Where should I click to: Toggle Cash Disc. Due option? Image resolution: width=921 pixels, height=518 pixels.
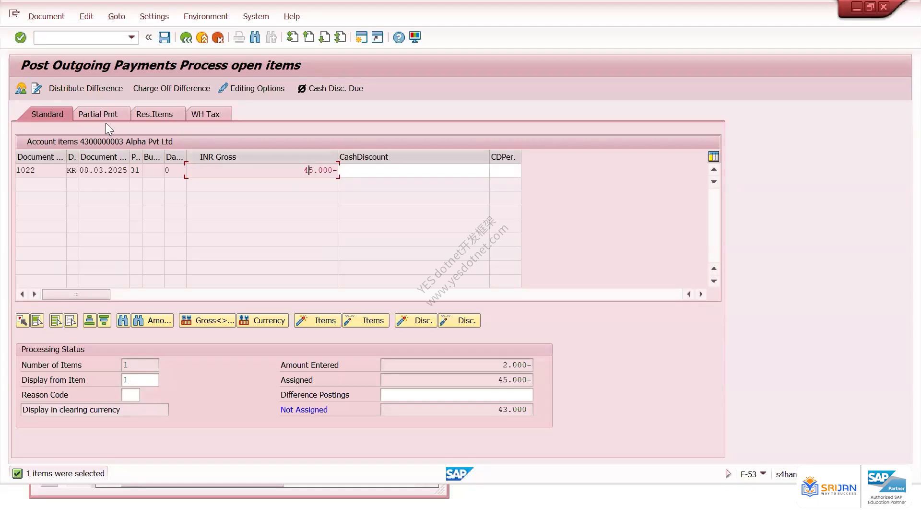[331, 88]
